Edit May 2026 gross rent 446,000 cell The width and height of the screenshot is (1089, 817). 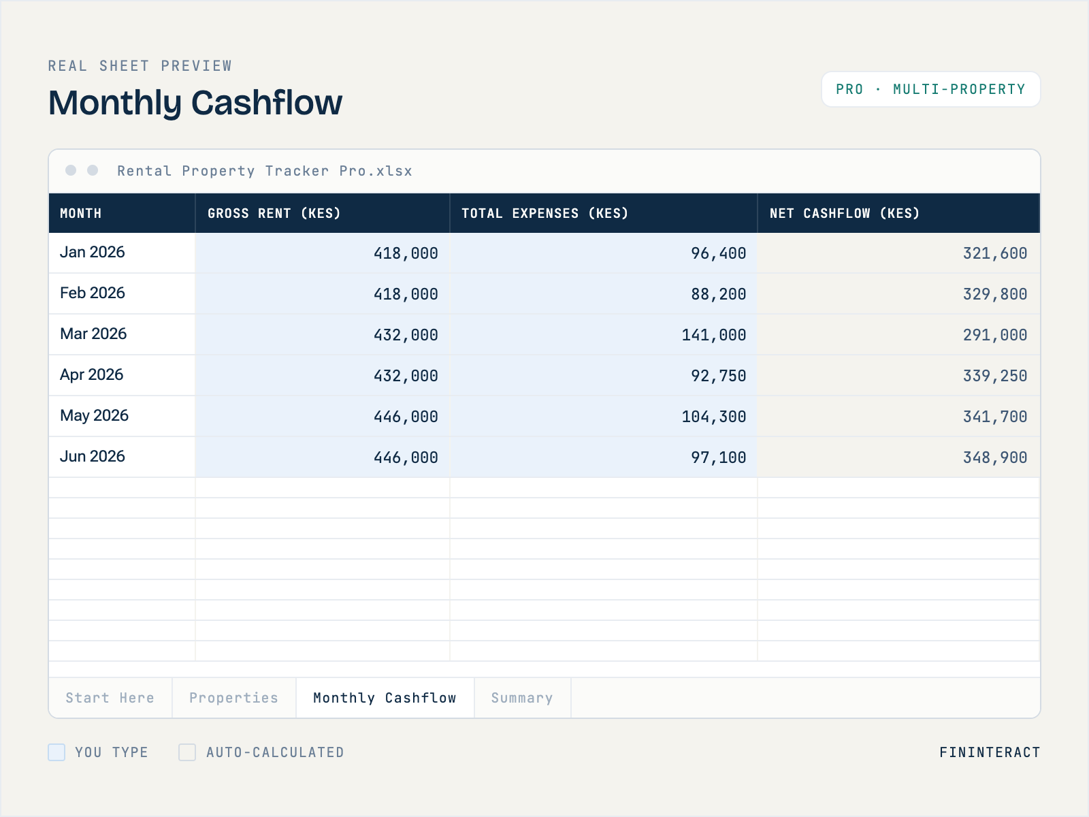[x=323, y=416]
